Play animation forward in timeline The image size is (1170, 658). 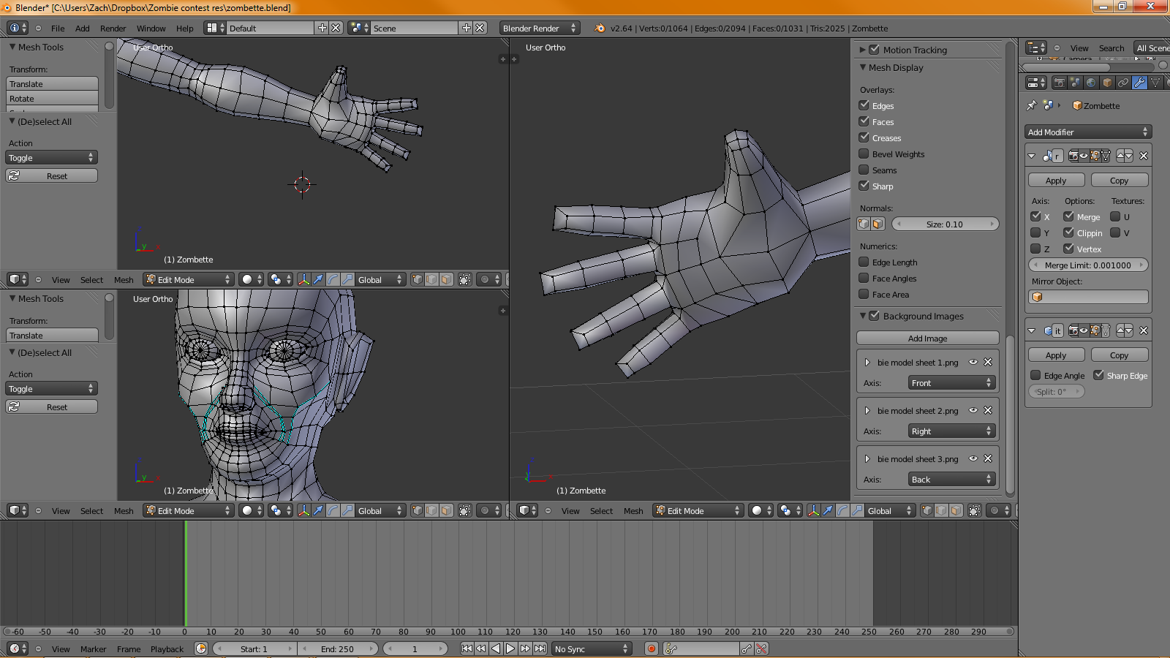[510, 648]
